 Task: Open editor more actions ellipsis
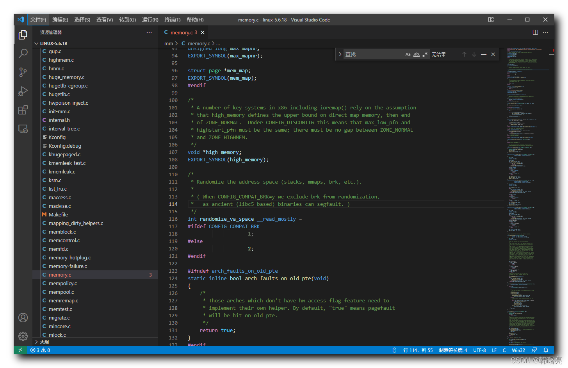[545, 32]
